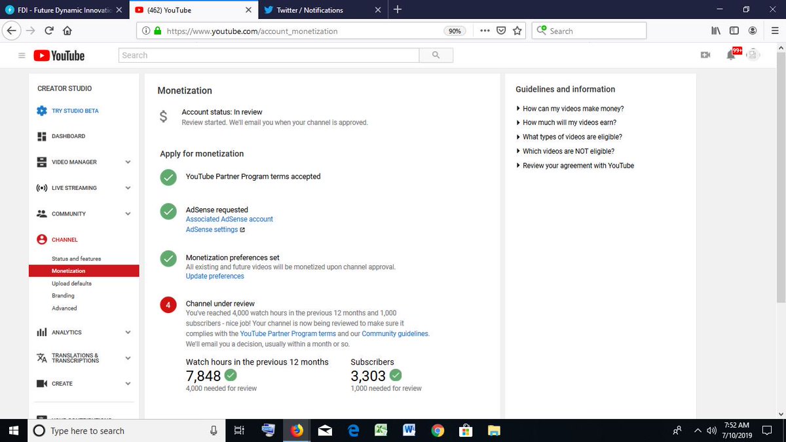Expand the Community section
The image size is (786, 442).
point(128,214)
